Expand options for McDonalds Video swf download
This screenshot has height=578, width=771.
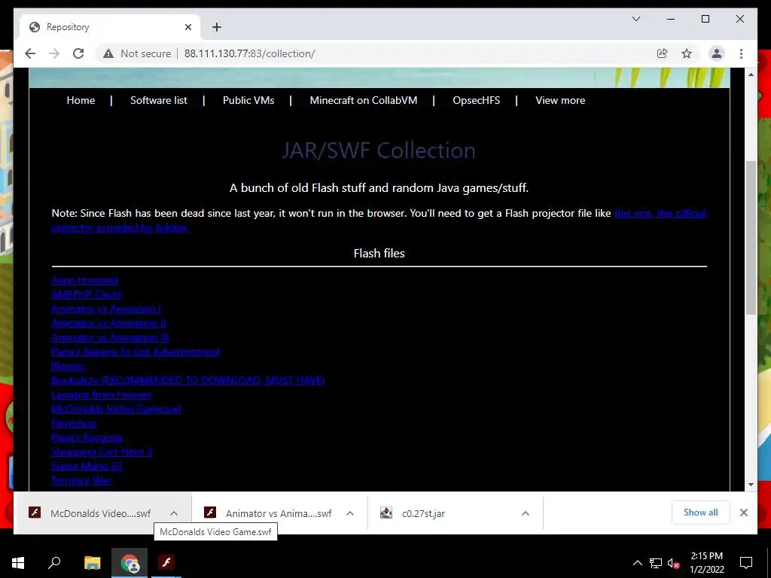[x=174, y=513]
